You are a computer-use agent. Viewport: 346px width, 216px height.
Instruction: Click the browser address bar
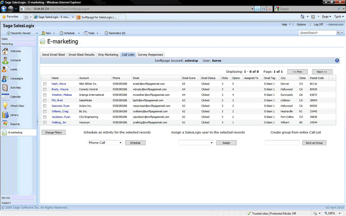(136, 9)
